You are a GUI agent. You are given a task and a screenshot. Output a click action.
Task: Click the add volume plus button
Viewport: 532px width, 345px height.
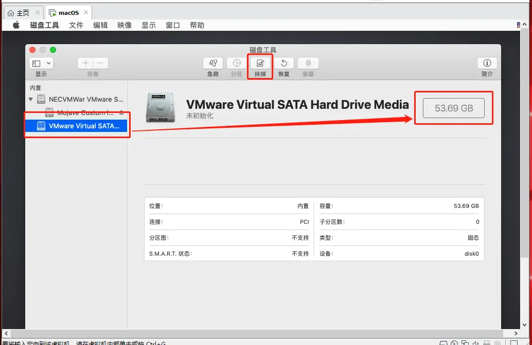(x=85, y=63)
